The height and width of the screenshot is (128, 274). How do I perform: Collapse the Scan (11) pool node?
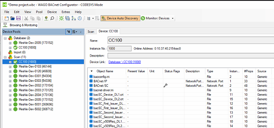point(5,57)
